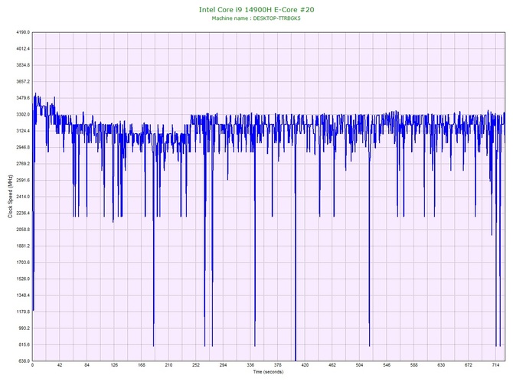The height and width of the screenshot is (385, 513).
Task: Select x-axis tick label 84
Action: (x=87, y=365)
